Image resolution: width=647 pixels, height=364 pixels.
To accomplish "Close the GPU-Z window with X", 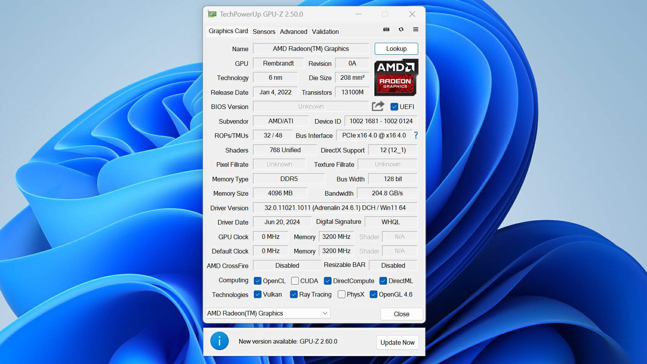I will [x=412, y=14].
